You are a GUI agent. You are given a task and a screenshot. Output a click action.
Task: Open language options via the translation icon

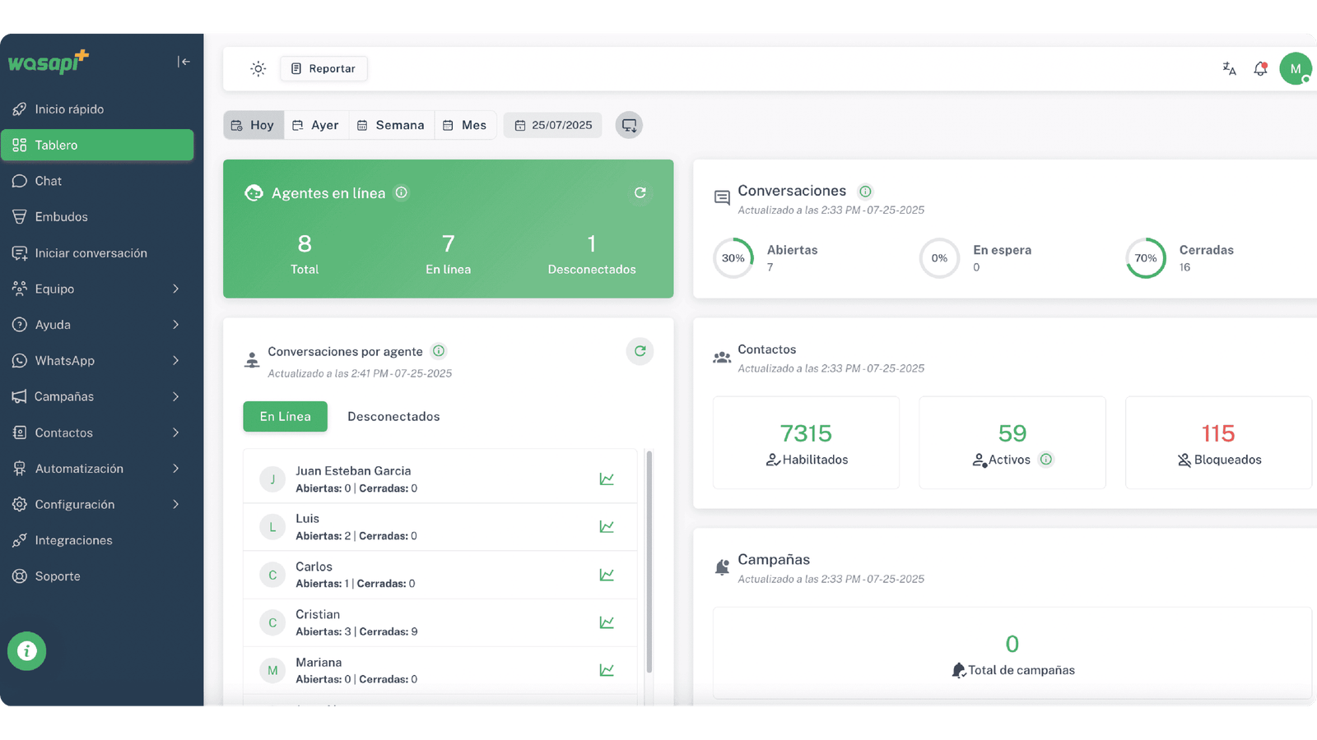point(1228,69)
